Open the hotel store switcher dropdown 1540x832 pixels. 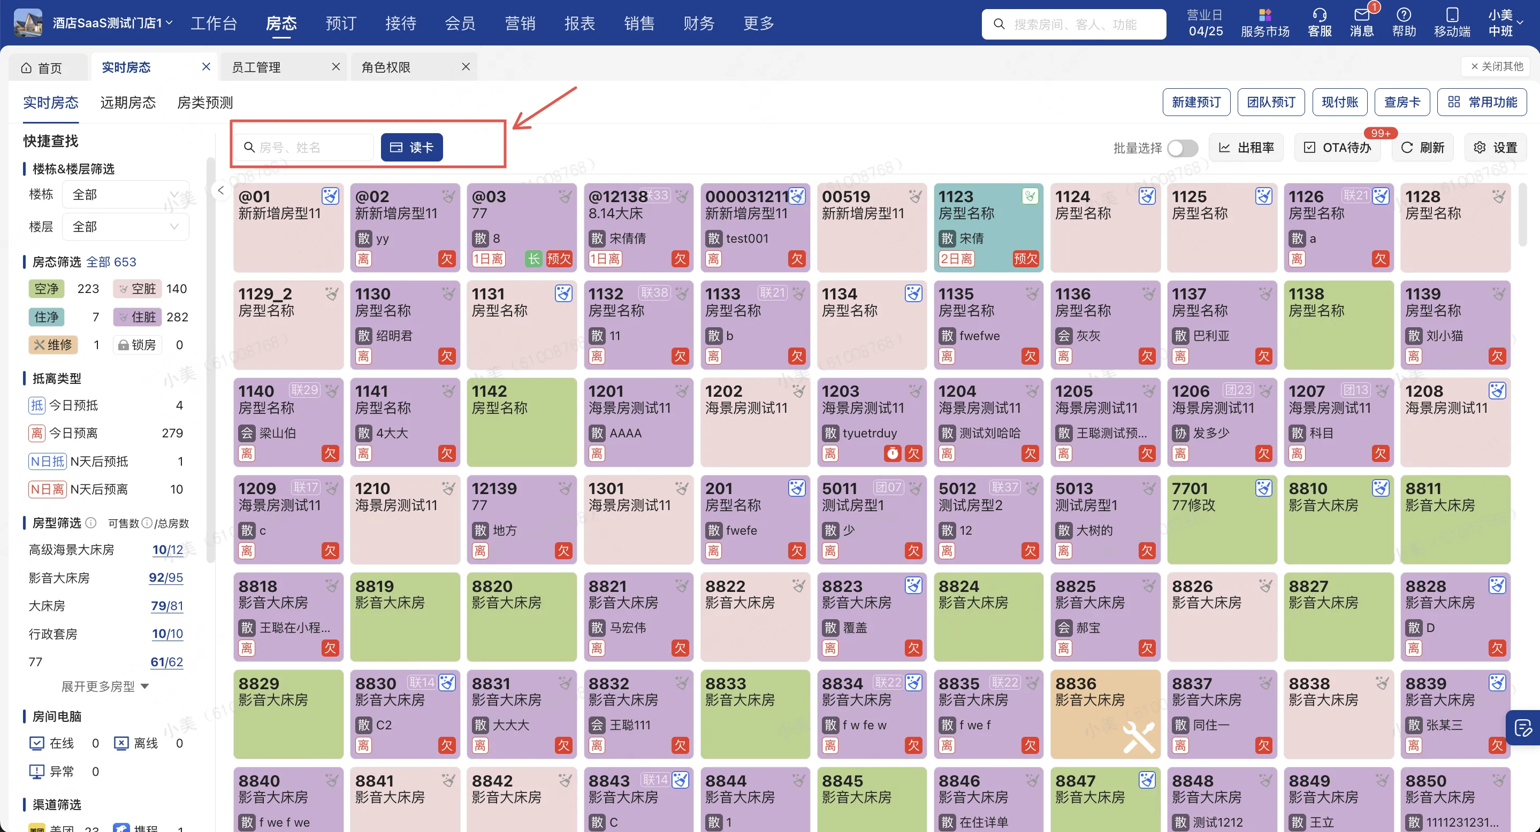point(112,22)
